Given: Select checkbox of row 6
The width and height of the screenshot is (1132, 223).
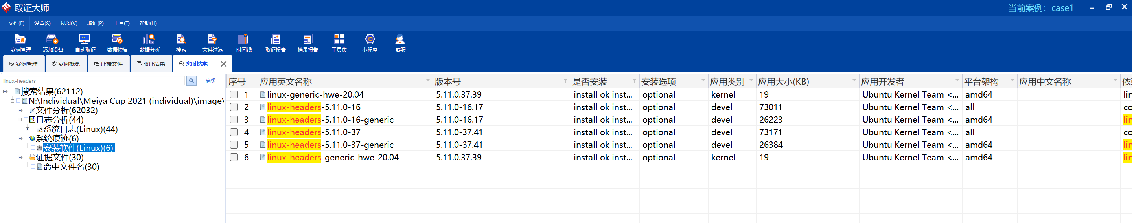Looking at the screenshot, I should [234, 157].
